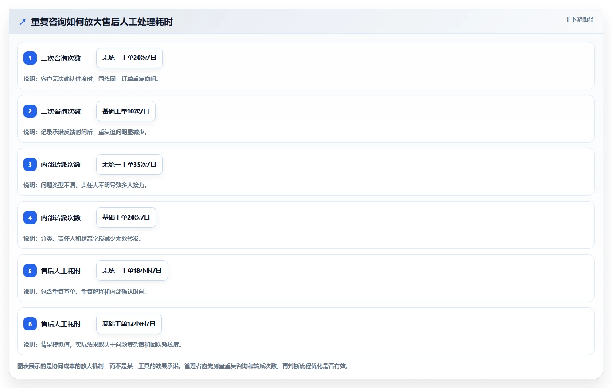This screenshot has height=388, width=612.
Task: Click the arrow icon beside the title
Action: pos(23,22)
